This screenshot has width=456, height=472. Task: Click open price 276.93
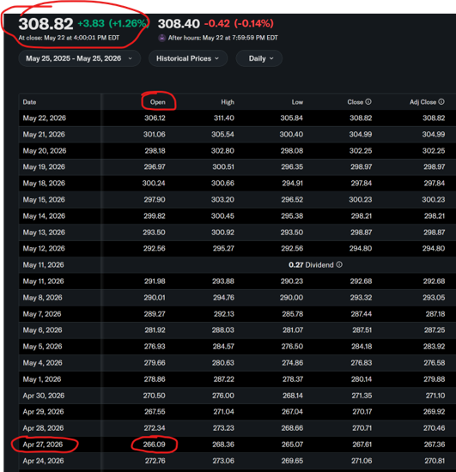pos(155,346)
